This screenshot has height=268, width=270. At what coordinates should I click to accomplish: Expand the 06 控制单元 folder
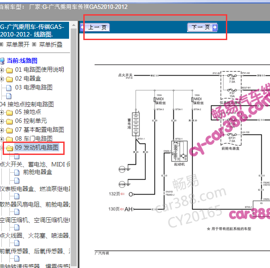click(2, 121)
